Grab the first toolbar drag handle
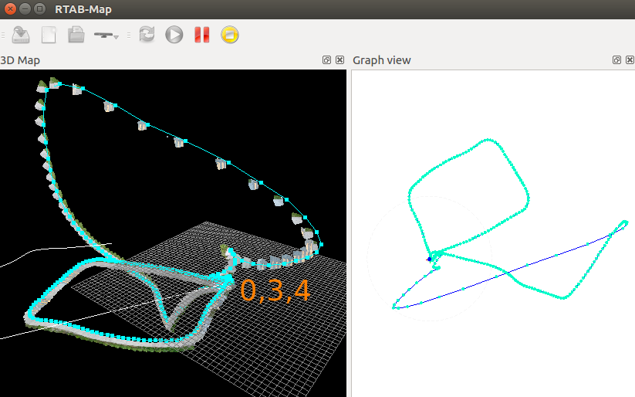The image size is (635, 397). [x=3, y=35]
